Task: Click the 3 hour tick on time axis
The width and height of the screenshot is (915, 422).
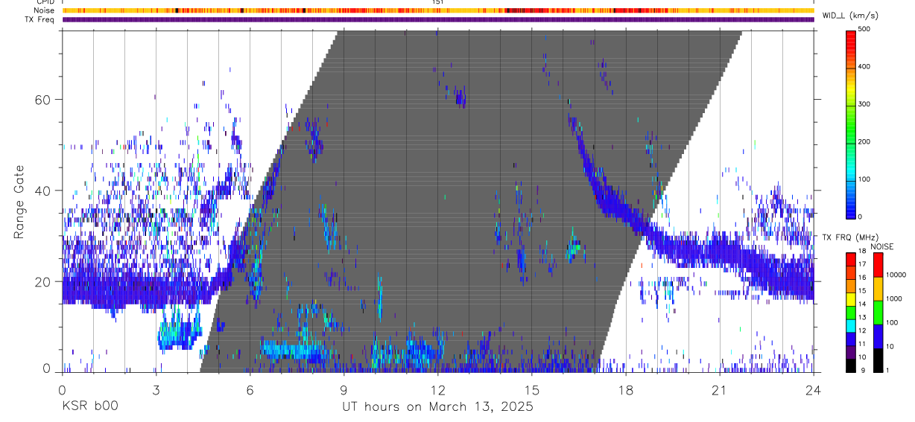Action: point(156,389)
